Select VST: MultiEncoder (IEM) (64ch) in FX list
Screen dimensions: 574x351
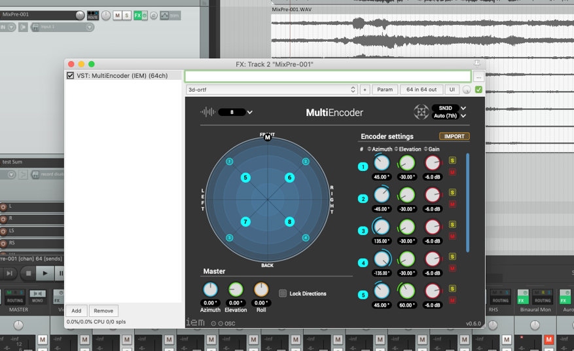[123, 75]
